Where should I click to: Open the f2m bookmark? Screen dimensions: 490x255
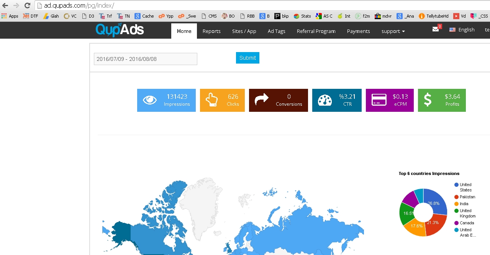tap(362, 16)
